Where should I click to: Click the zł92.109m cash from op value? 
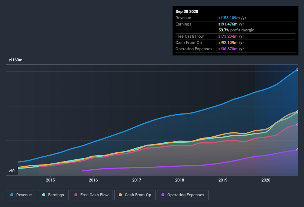tap(228, 43)
